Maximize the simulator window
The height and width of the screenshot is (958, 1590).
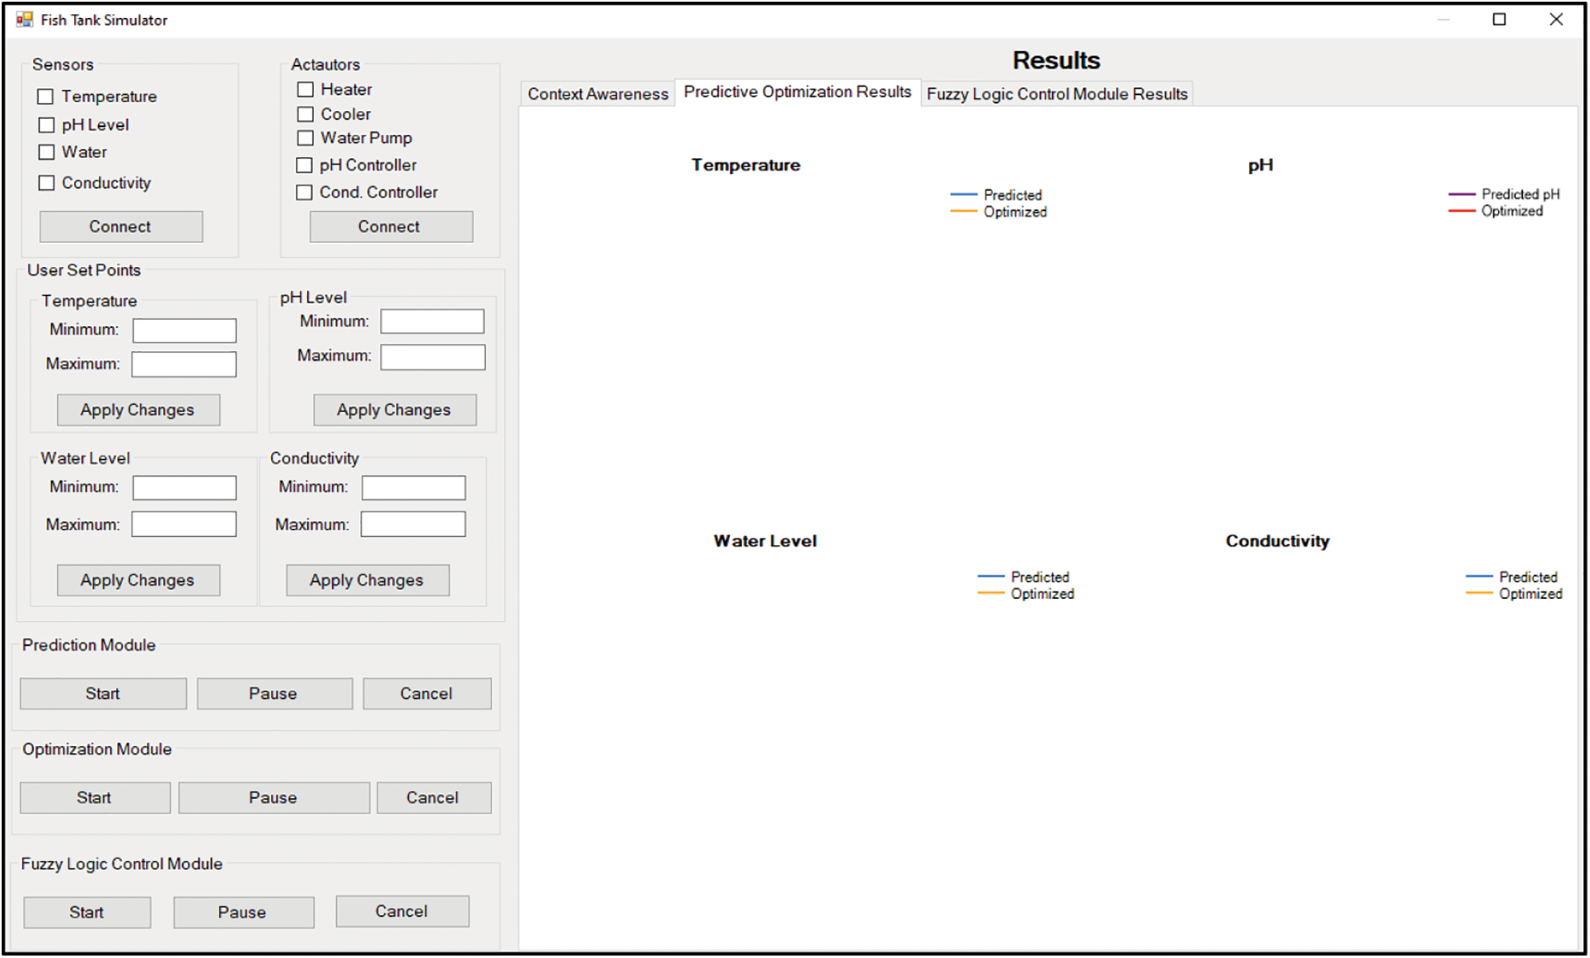click(1499, 19)
